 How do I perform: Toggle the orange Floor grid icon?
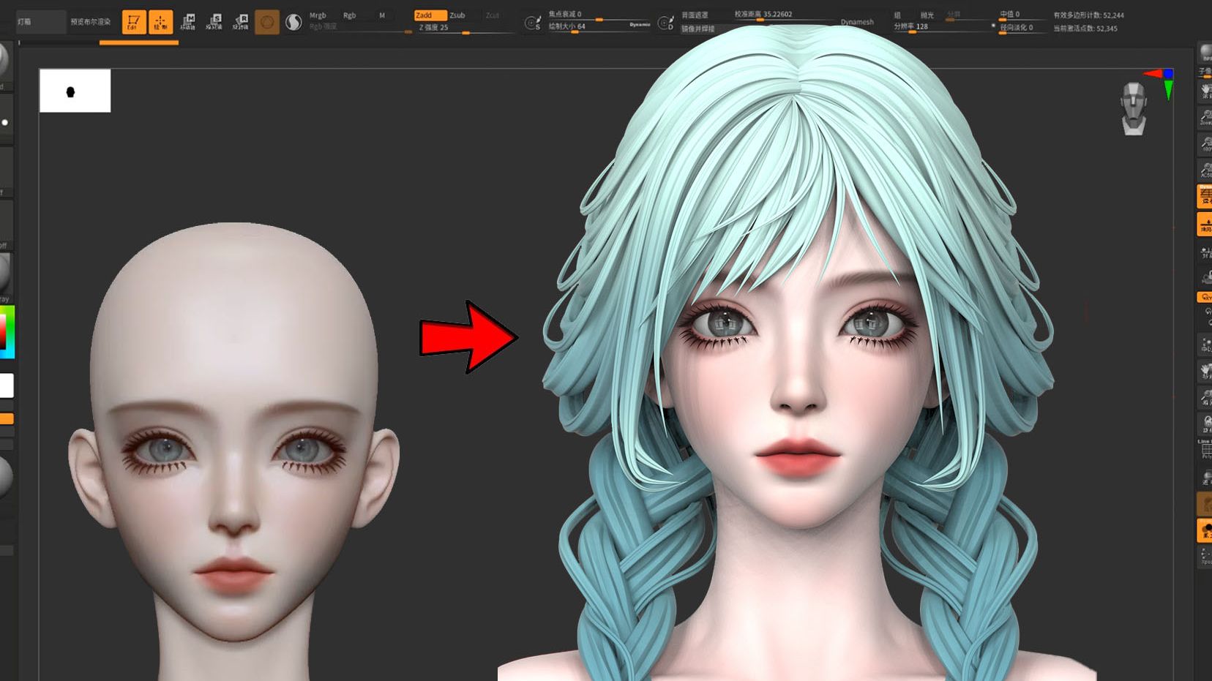tap(1205, 224)
